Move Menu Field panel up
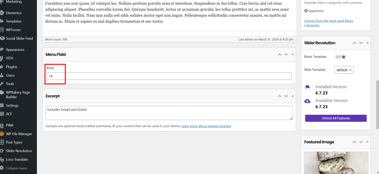This screenshot has height=174, width=379. [280, 55]
